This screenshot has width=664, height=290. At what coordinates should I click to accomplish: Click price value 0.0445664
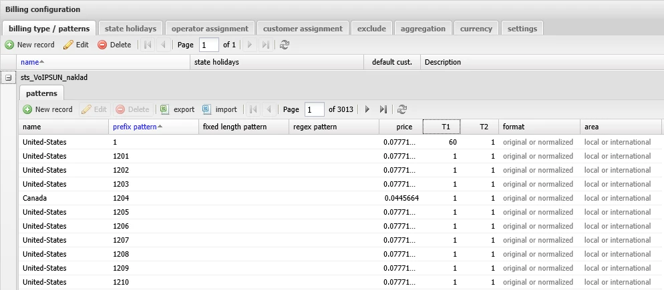[x=402, y=198]
